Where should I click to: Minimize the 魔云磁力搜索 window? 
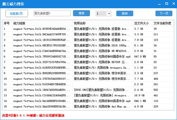159,4
